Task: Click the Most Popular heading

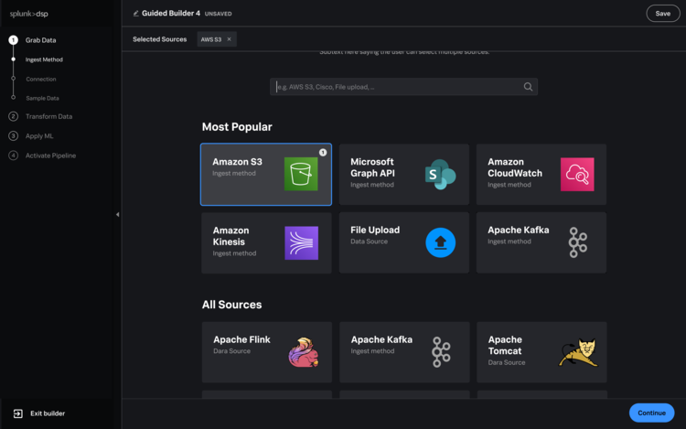Action: (x=237, y=127)
